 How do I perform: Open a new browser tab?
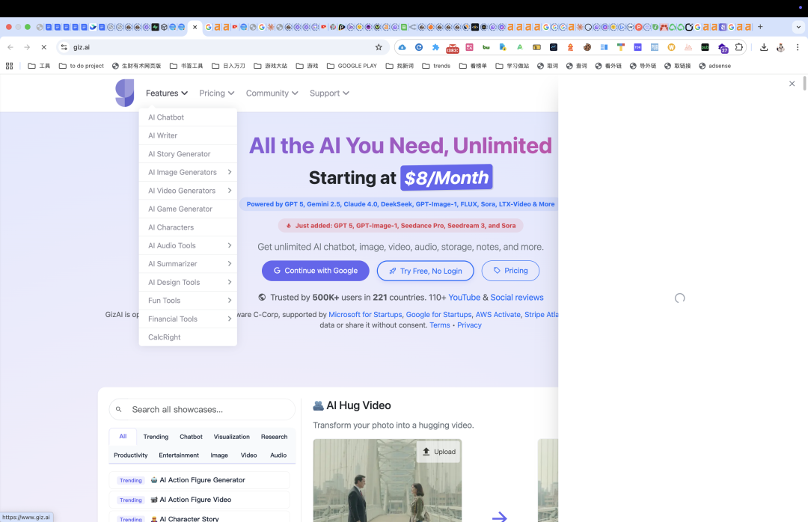(760, 27)
